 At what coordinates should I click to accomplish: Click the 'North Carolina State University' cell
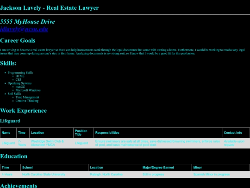(54, 175)
